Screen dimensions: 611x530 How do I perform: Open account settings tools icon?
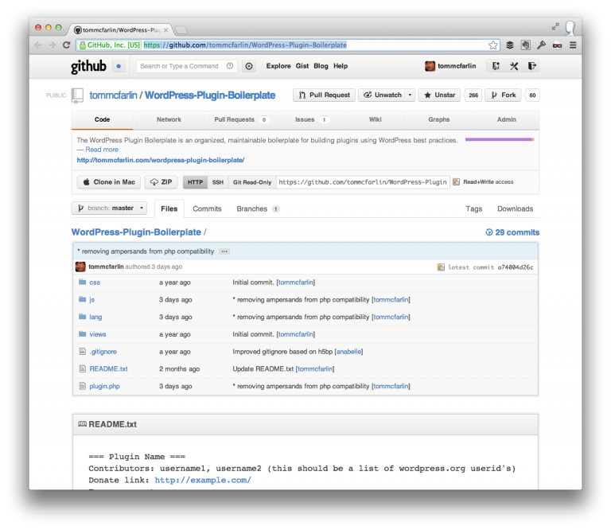514,66
